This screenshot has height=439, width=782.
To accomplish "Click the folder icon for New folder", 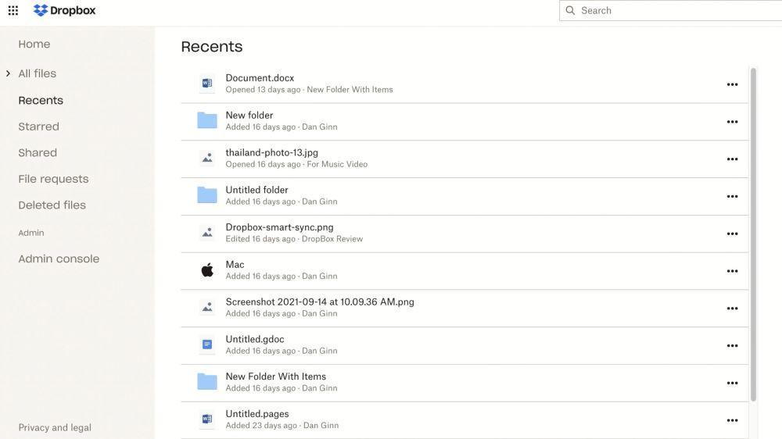I will click(207, 120).
